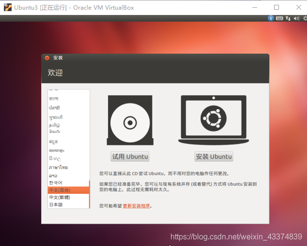
Task: Select ਪੰਜਾਬੀ in language list
Action: [x=68, y=108]
